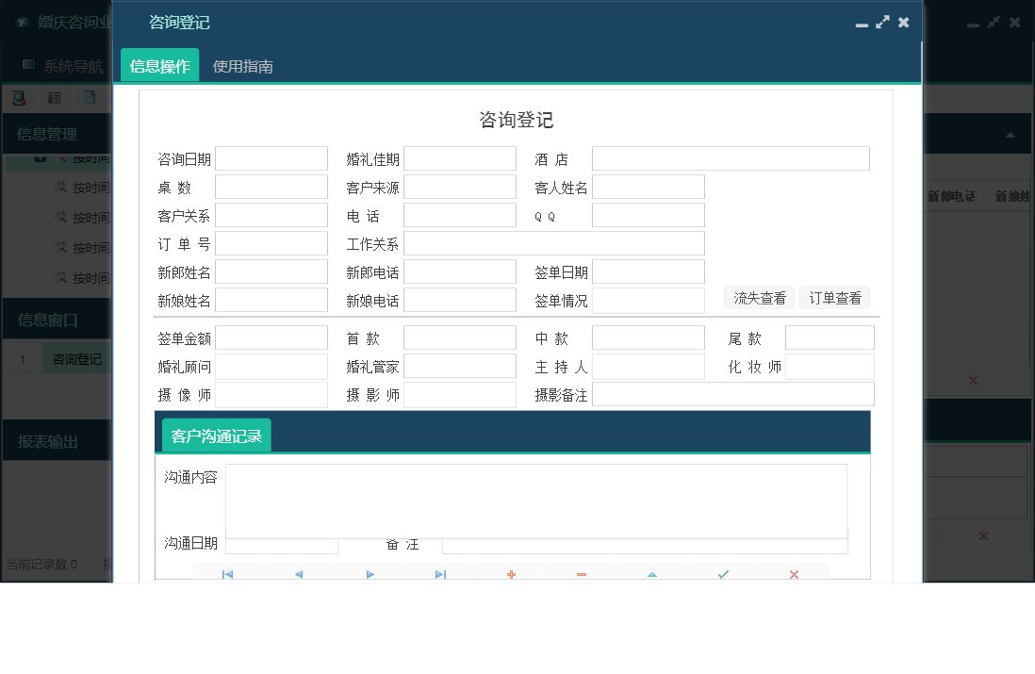Screen dimensions: 1035x674
Task: Add a new record with the plus icon
Action: [510, 572]
